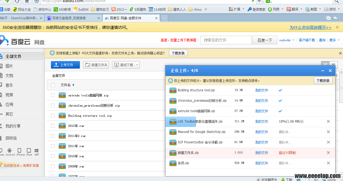Switch to list view layout
Image resolution: width=343 pixels, height=181 pixels.
pyautogui.click(x=325, y=65)
